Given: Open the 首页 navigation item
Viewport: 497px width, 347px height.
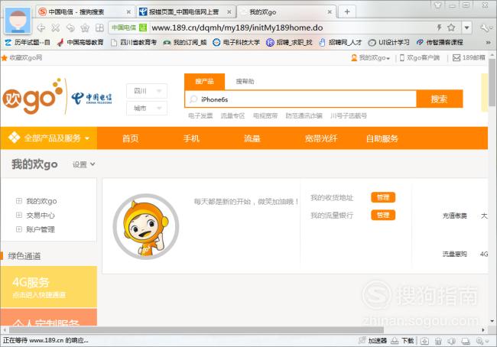Looking at the screenshot, I should coord(130,138).
